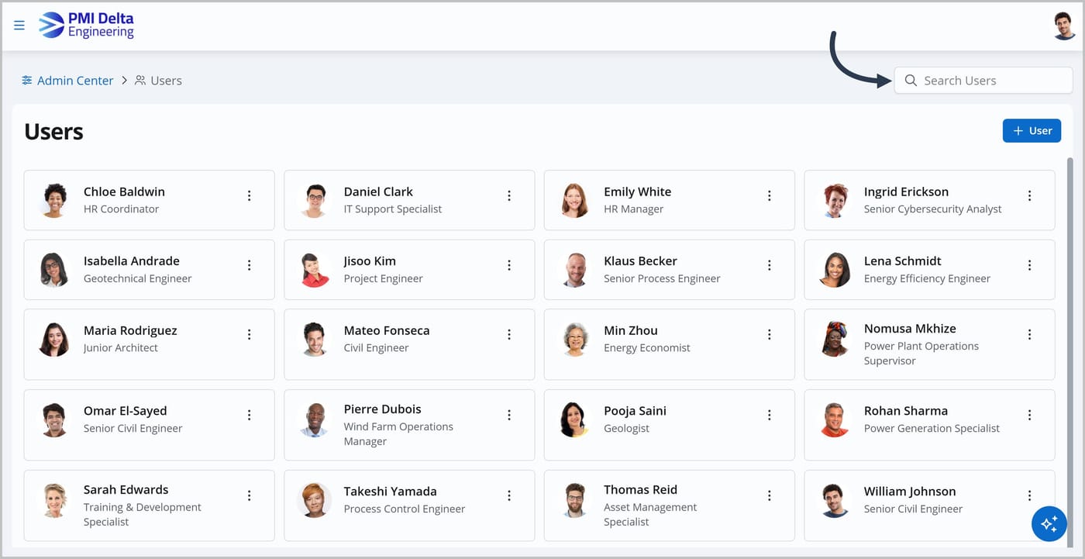Select the name Lena Schmidt
Viewport: 1085px width, 559px height.
(903, 261)
